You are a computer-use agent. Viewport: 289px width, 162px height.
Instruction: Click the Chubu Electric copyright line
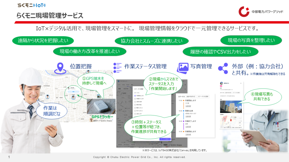139,157
